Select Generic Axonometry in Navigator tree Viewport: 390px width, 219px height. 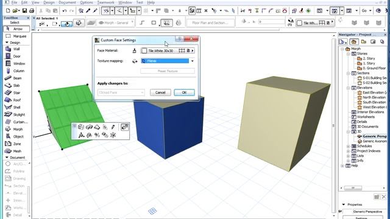point(372,141)
